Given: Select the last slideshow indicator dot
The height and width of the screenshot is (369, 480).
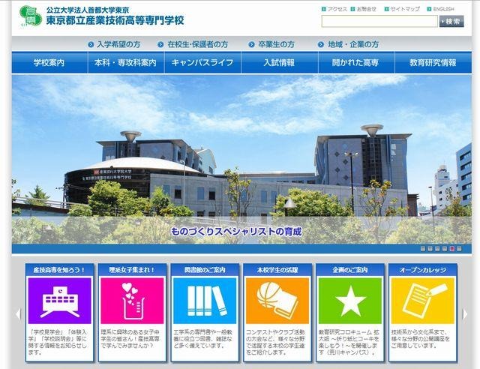Looking at the screenshot, I should [459, 249].
